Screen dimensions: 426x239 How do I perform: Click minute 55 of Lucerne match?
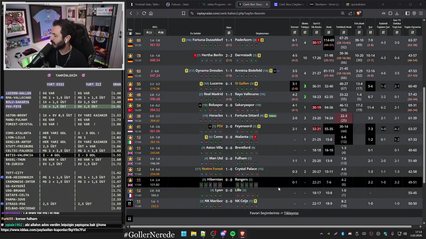coord(138,84)
